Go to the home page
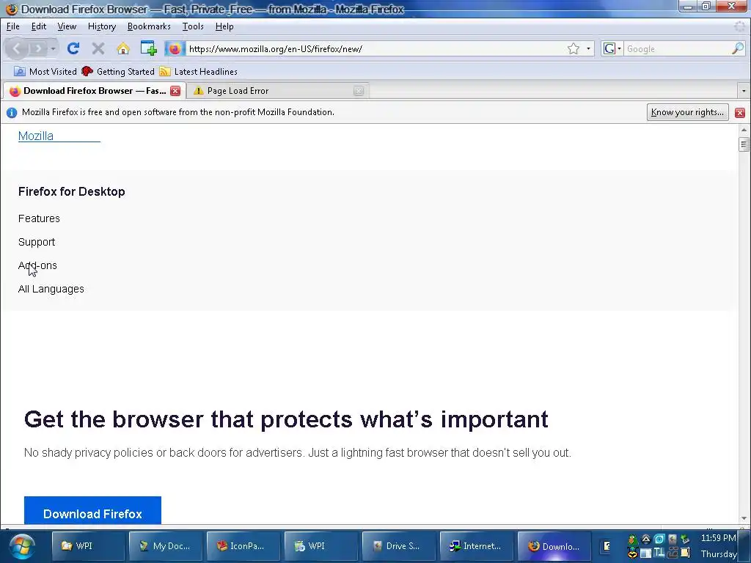751x563 pixels. (123, 48)
